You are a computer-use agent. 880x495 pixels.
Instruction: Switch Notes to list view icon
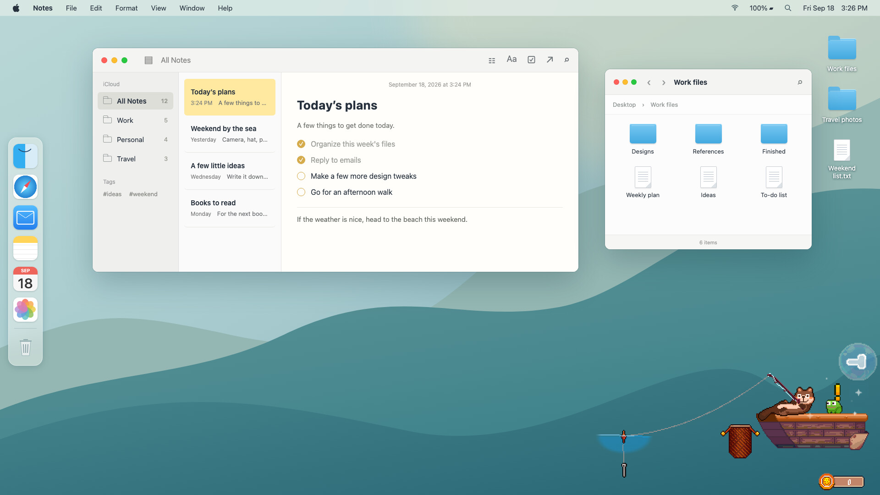(492, 60)
